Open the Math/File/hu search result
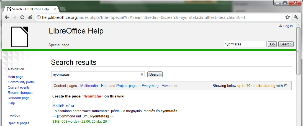 coord(63,106)
